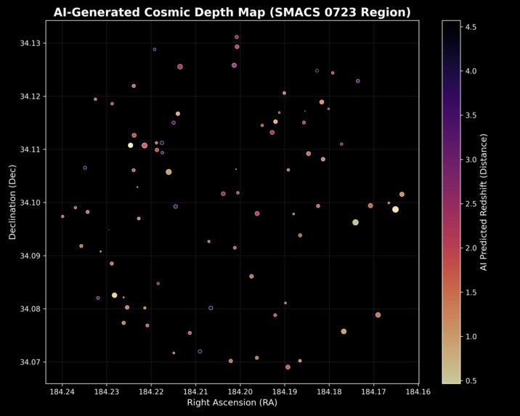
Task: Select rightmost tan point near RA 184.1635, Dec 34.1015
Action: (x=402, y=195)
